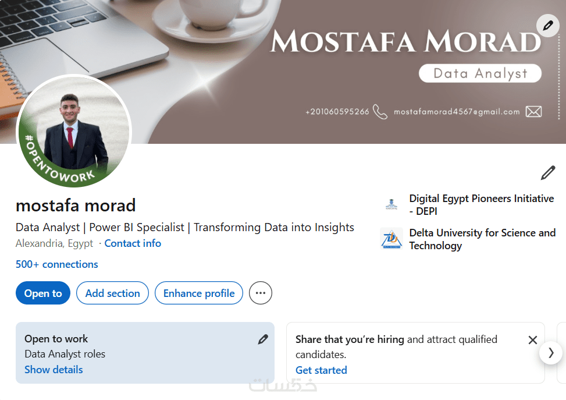Click the phone icon on the banner
566x400 pixels.
pyautogui.click(x=380, y=112)
